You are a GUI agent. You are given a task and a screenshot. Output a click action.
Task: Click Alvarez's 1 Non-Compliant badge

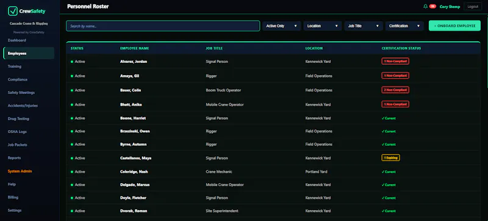click(x=395, y=61)
